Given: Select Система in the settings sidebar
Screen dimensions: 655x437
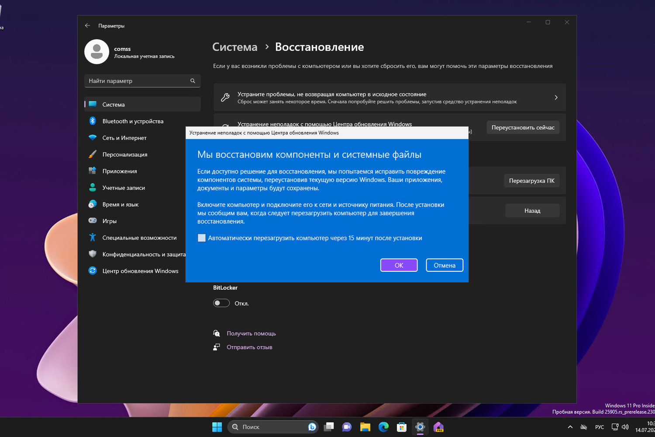Looking at the screenshot, I should click(x=142, y=104).
